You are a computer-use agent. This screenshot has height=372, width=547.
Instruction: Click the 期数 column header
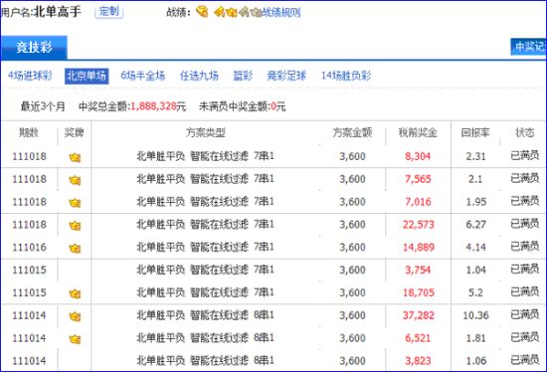tap(29, 132)
